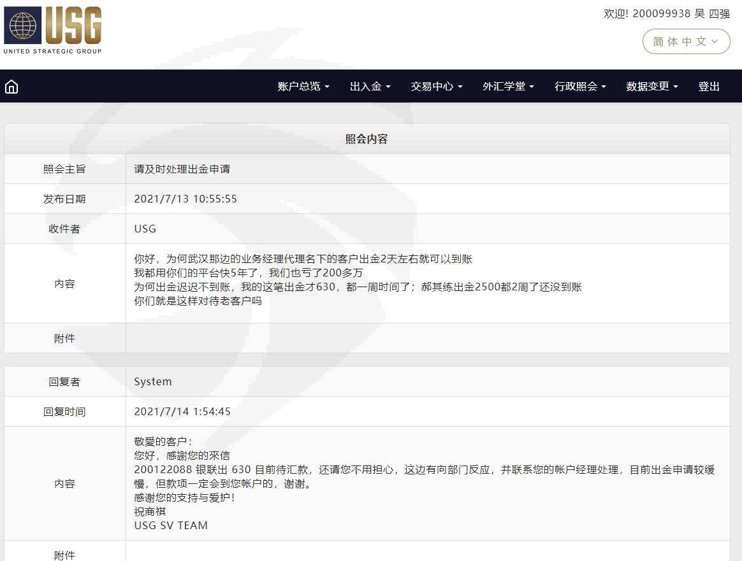Go to the home page icon
The width and height of the screenshot is (742, 561).
pos(11,87)
